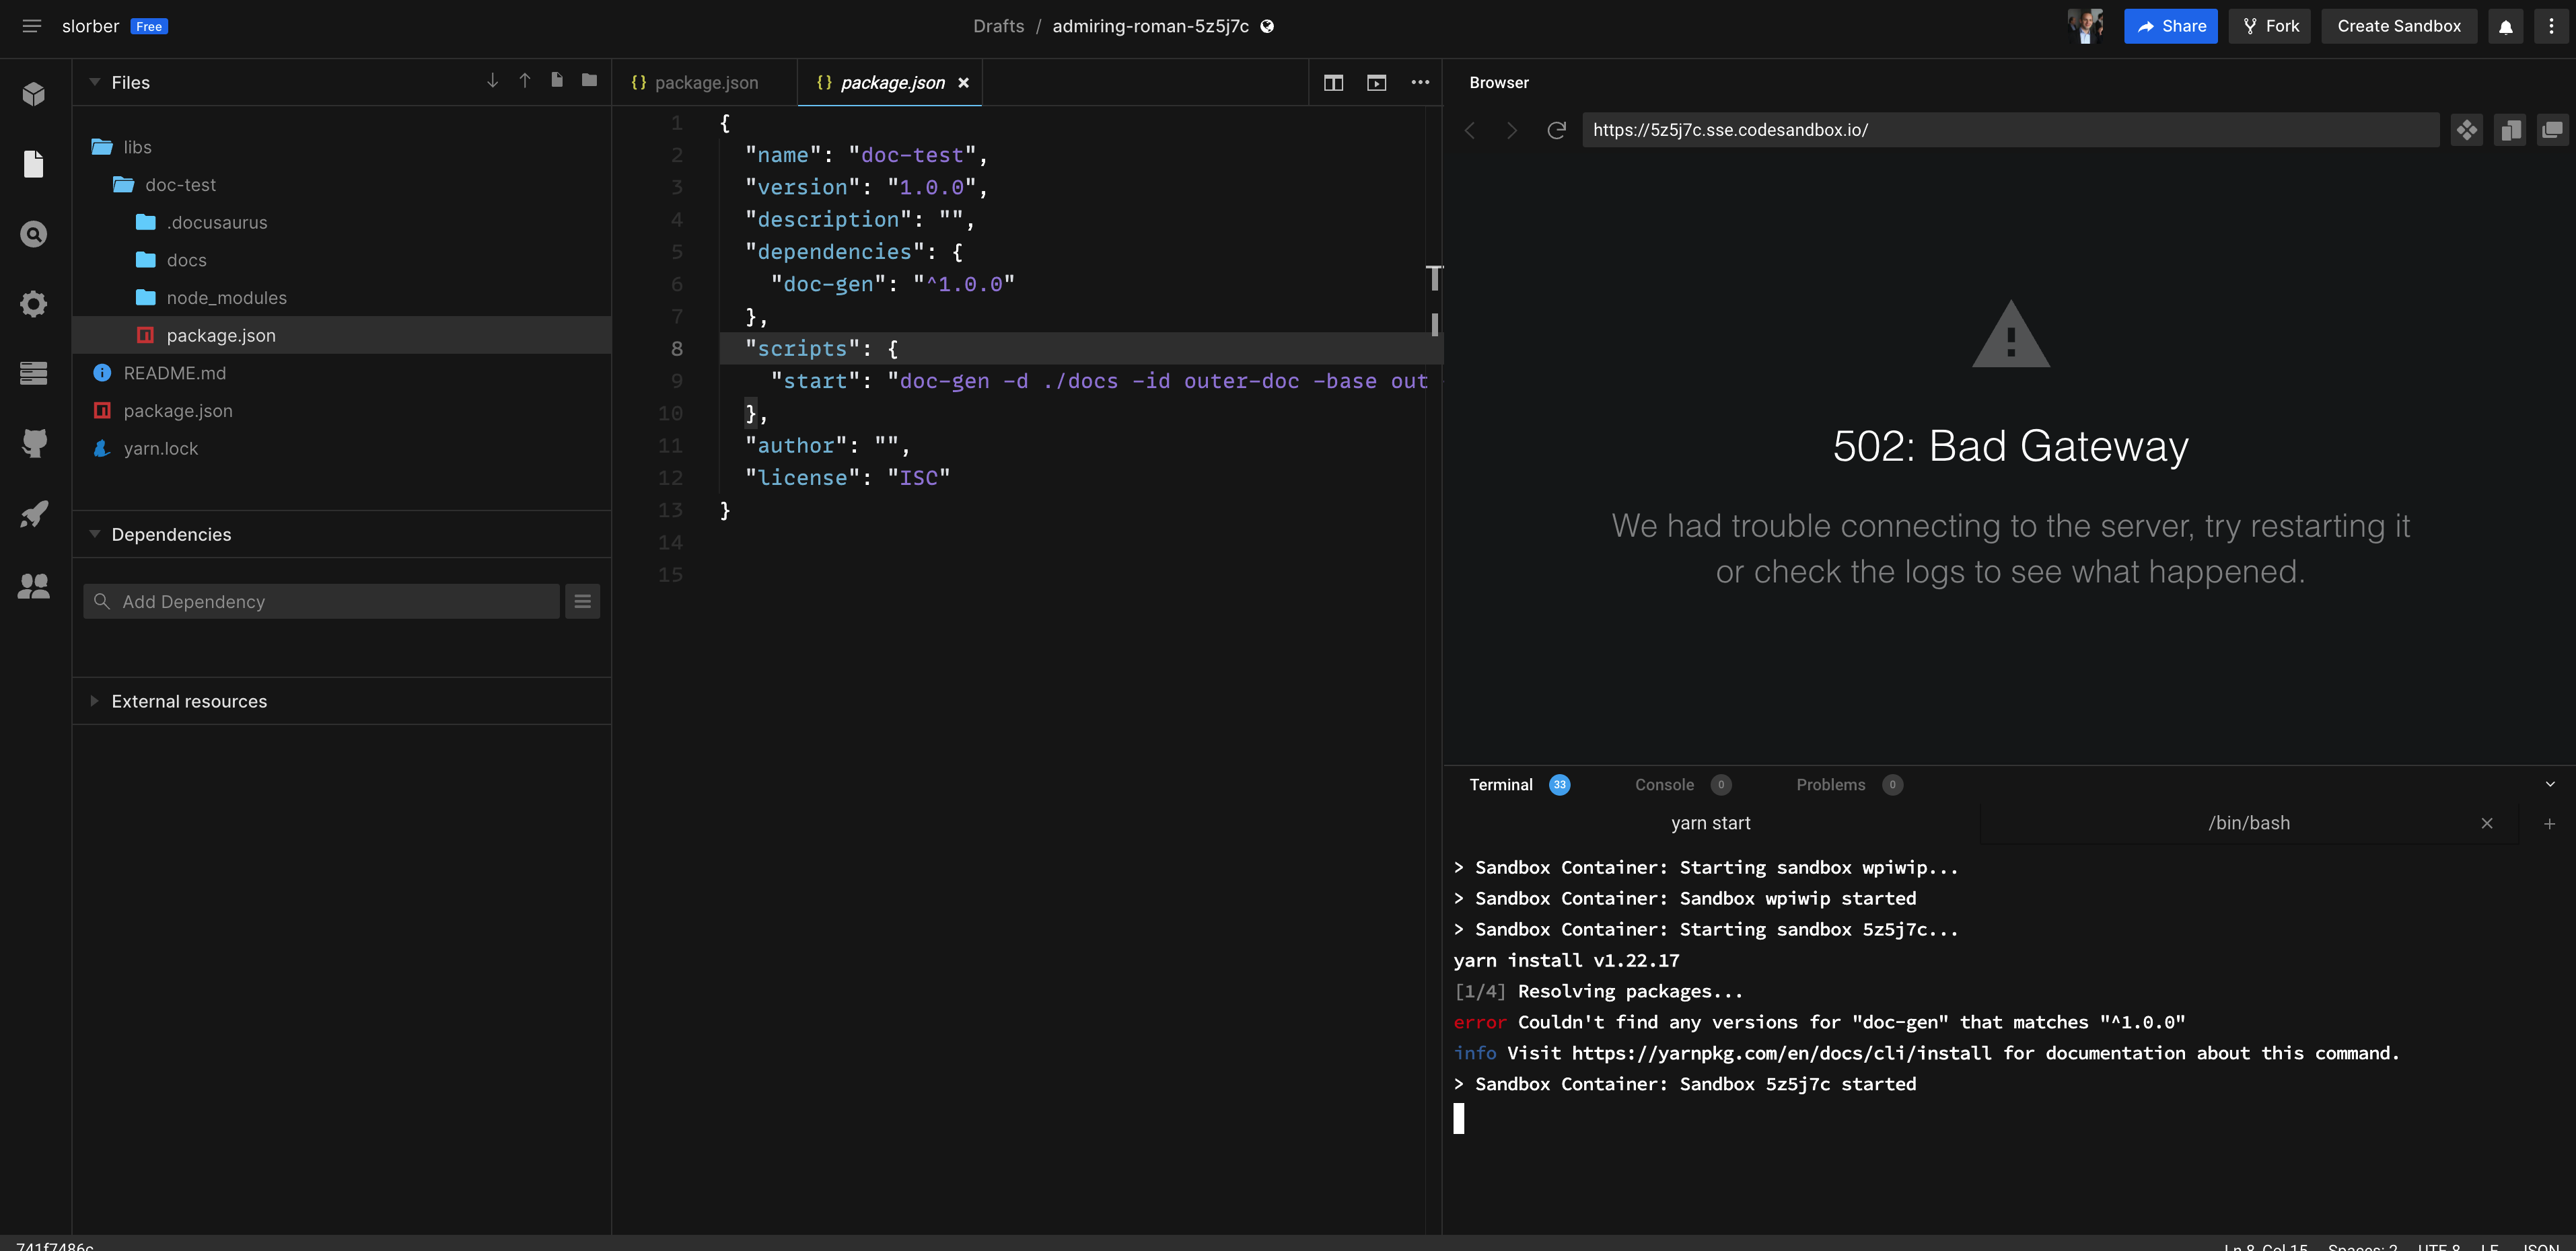The image size is (2576, 1251).
Task: Go back in the browser preview
Action: [1470, 130]
